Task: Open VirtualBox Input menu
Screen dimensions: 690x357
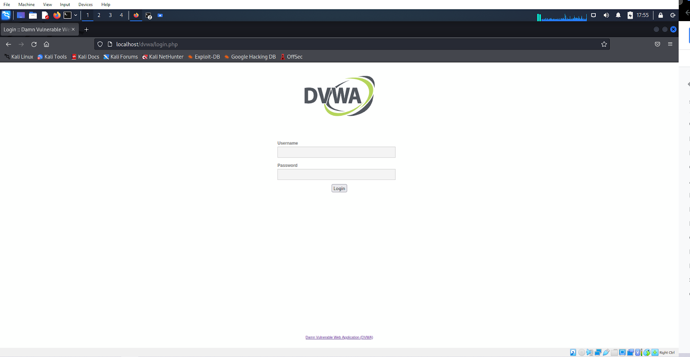Action: [65, 4]
